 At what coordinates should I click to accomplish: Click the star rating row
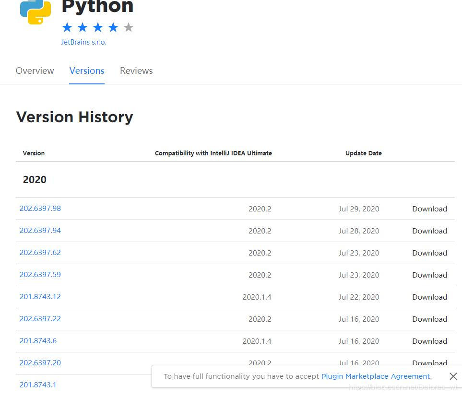(97, 27)
